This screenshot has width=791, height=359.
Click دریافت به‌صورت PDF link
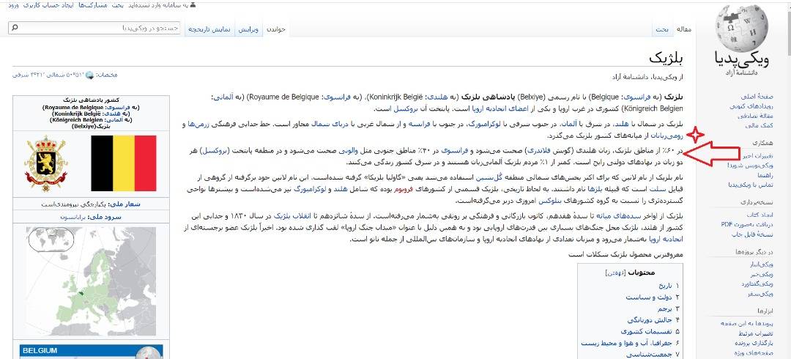click(748, 224)
